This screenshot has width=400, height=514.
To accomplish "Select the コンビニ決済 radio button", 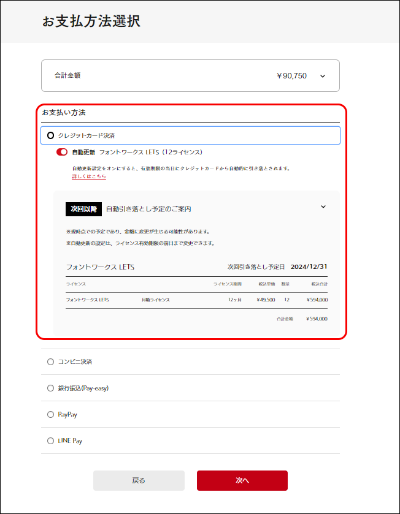I will point(51,361).
